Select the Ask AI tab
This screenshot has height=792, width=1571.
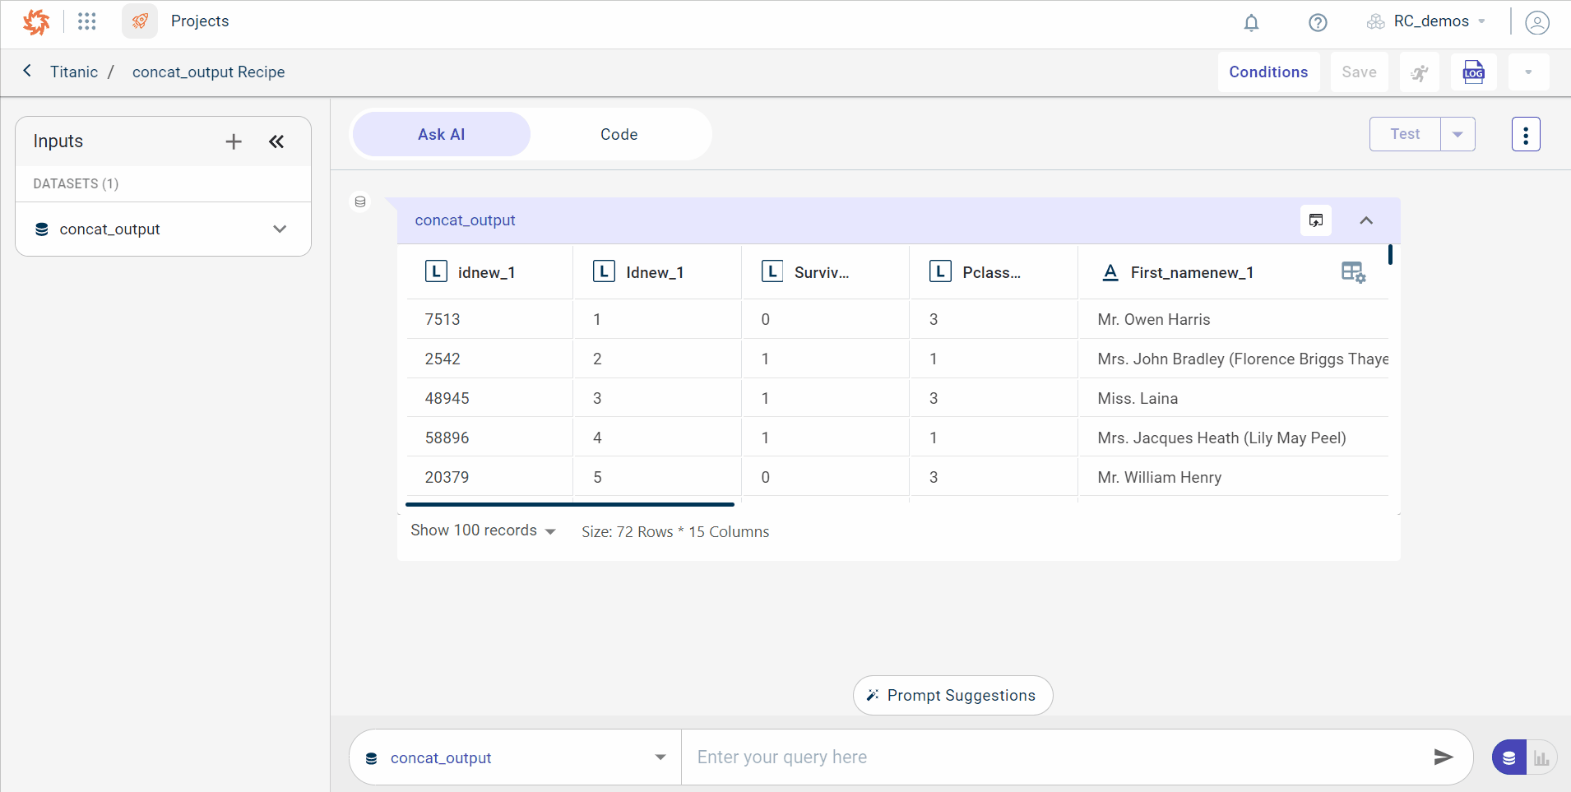click(x=441, y=134)
